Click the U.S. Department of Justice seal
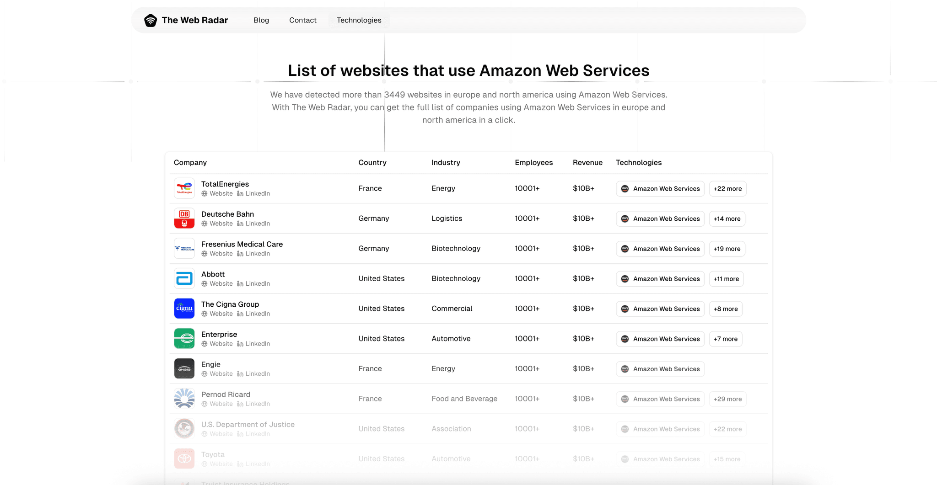The image size is (937, 485). pos(184,429)
